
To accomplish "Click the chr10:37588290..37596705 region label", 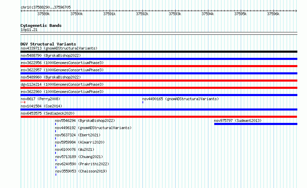I will tap(46, 8).
